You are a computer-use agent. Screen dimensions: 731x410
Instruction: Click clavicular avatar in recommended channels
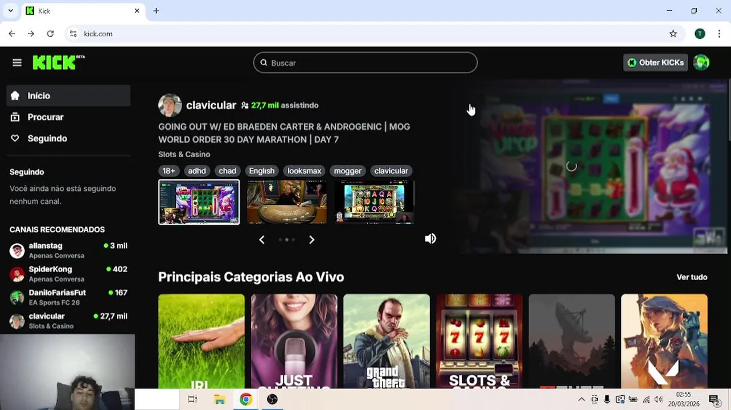coord(17,321)
